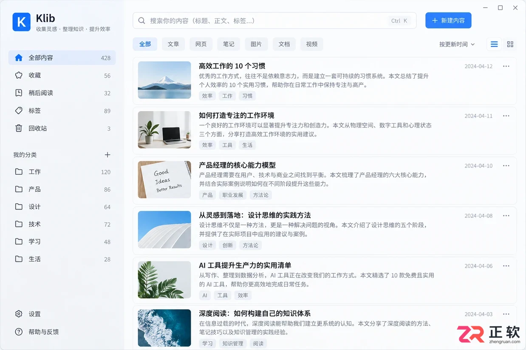Click the 新建内容 button

[448, 20]
